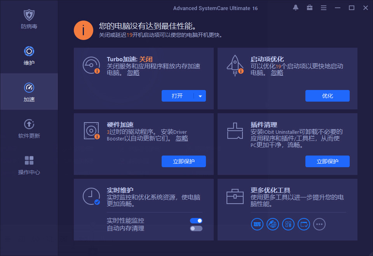Enable the 自动内存清理 switch
Screen dimensions: 373x256
coord(196,228)
